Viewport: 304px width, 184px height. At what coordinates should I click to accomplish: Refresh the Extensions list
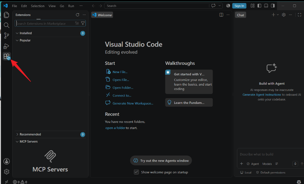click(x=78, y=15)
